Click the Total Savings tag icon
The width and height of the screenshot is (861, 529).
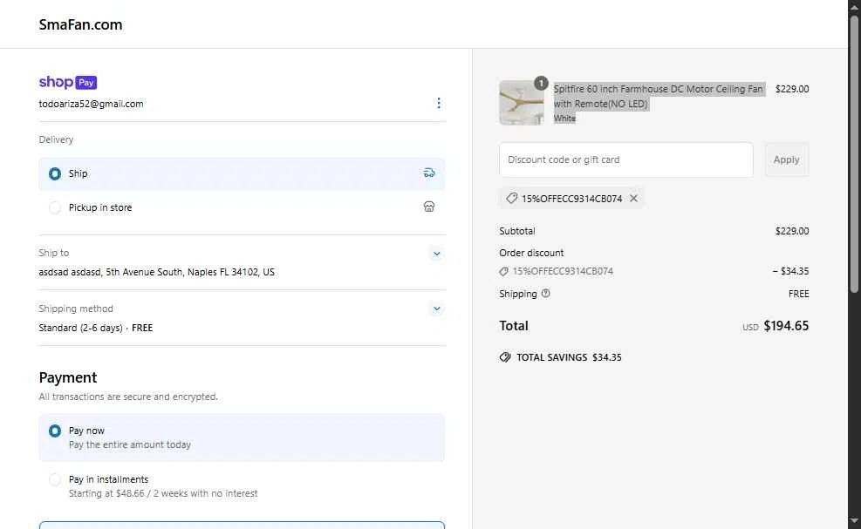pyautogui.click(x=505, y=357)
